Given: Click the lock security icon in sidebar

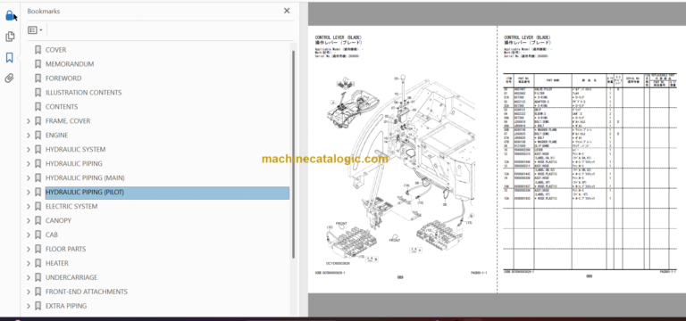Looking at the screenshot, I should pos(10,16).
